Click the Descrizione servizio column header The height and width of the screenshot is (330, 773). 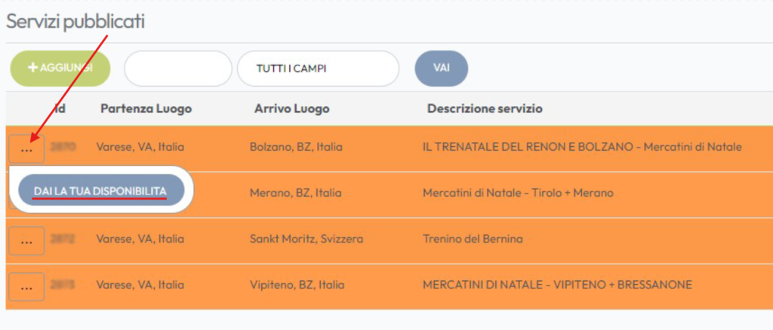point(485,108)
